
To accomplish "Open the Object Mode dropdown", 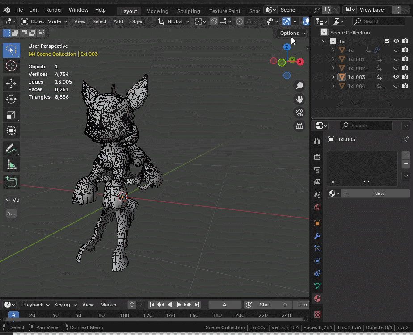I will [x=44, y=21].
